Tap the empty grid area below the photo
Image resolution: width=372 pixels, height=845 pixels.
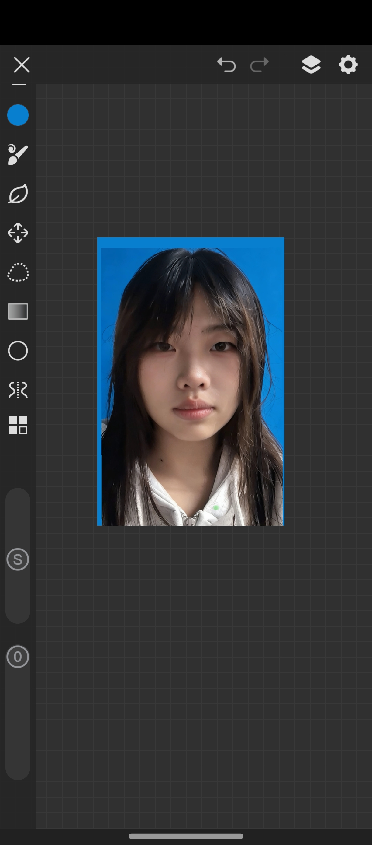tap(196, 656)
